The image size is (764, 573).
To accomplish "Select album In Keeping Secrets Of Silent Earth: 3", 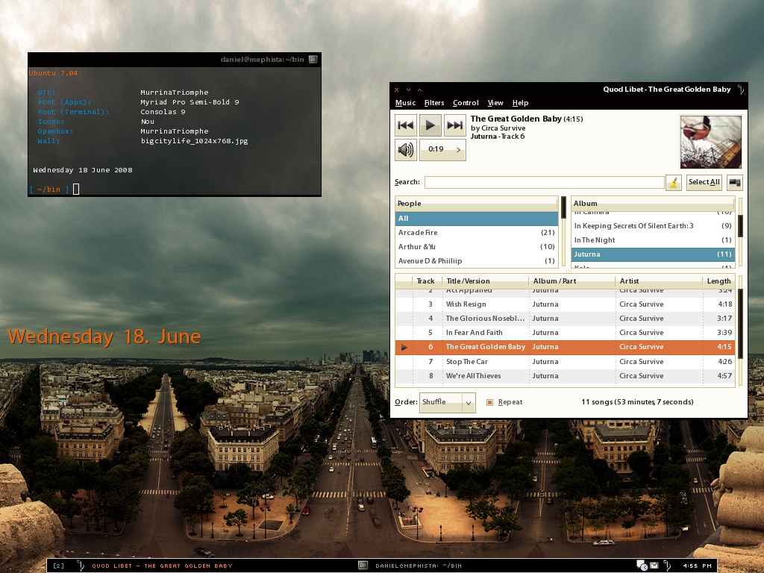I will (653, 225).
